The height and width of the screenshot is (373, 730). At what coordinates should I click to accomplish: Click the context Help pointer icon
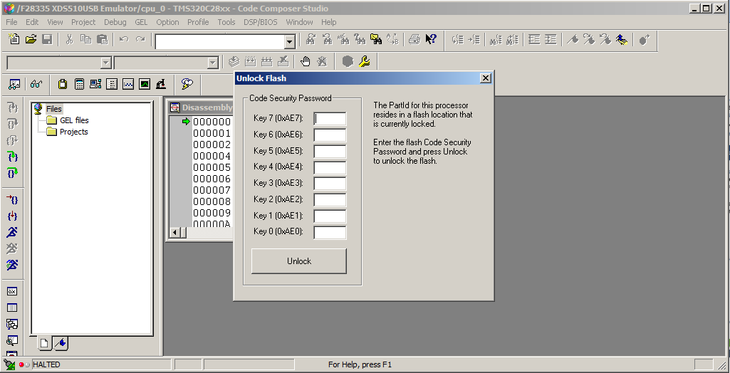[431, 40]
